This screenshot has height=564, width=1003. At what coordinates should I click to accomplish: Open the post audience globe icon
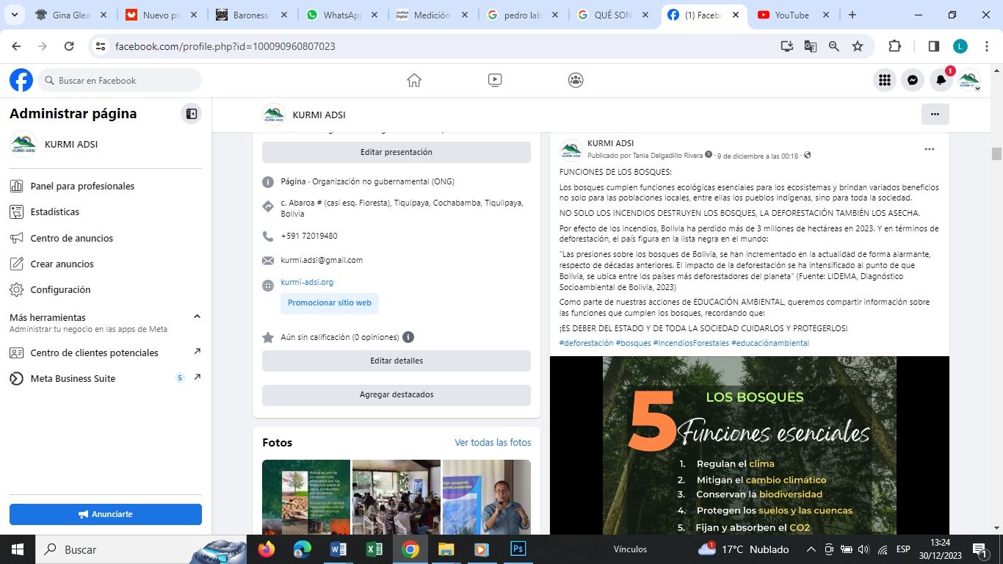tap(807, 155)
